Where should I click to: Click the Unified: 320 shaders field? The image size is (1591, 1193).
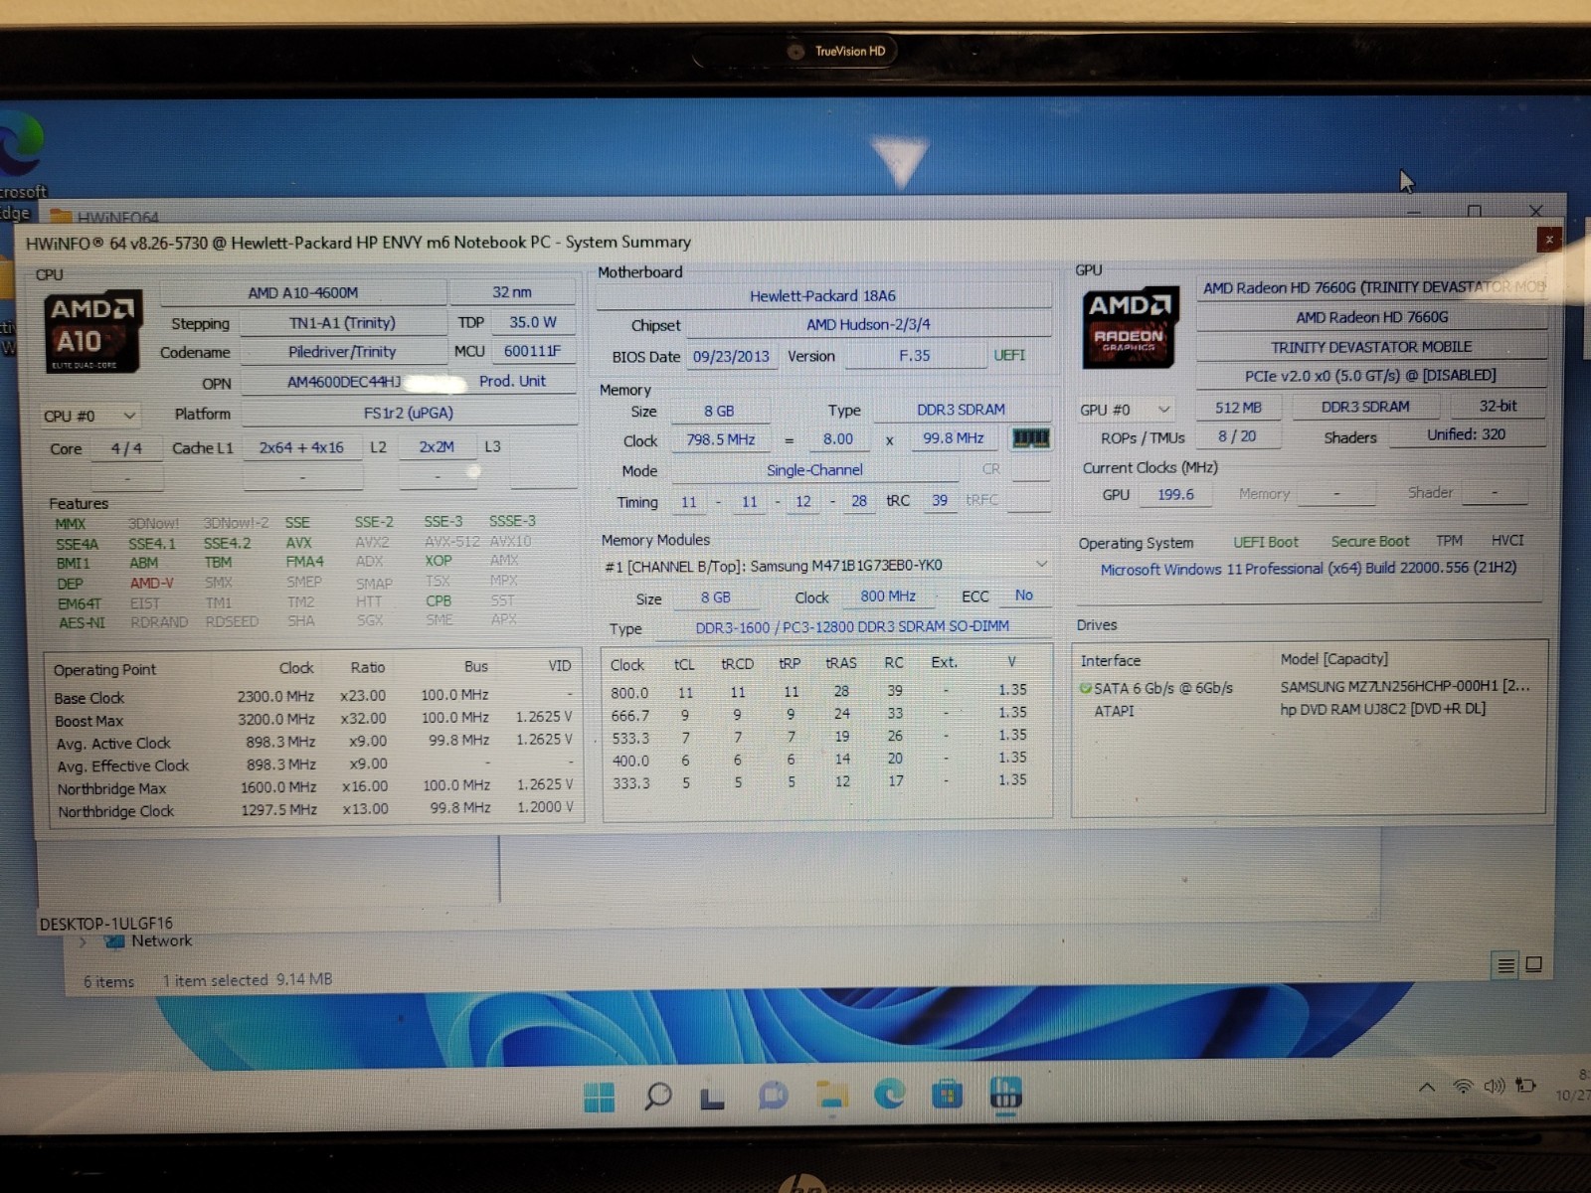(x=1467, y=434)
